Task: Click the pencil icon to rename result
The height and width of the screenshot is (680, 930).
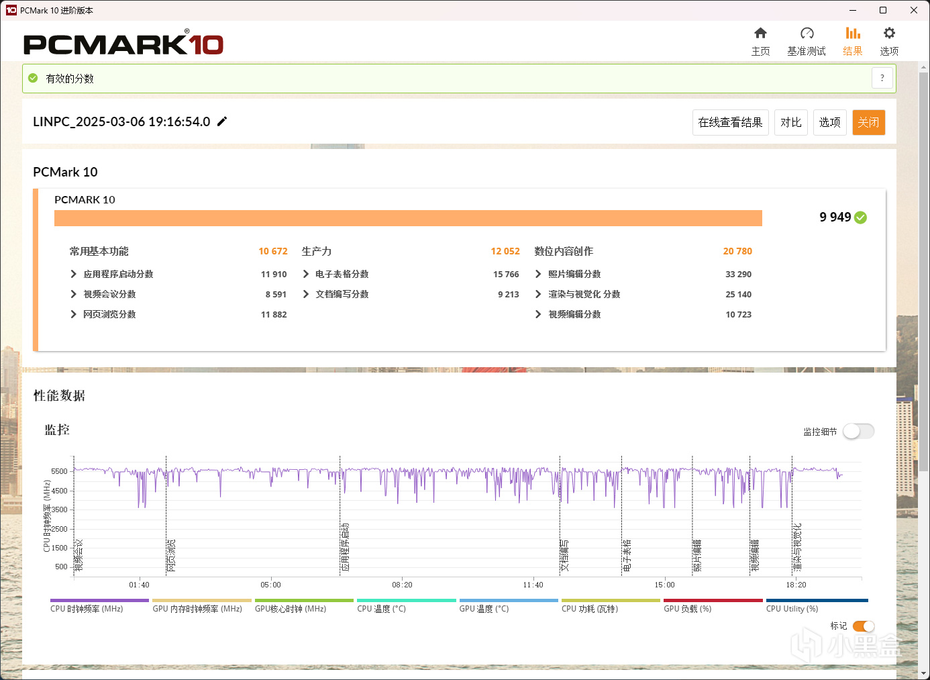Action: click(x=222, y=122)
